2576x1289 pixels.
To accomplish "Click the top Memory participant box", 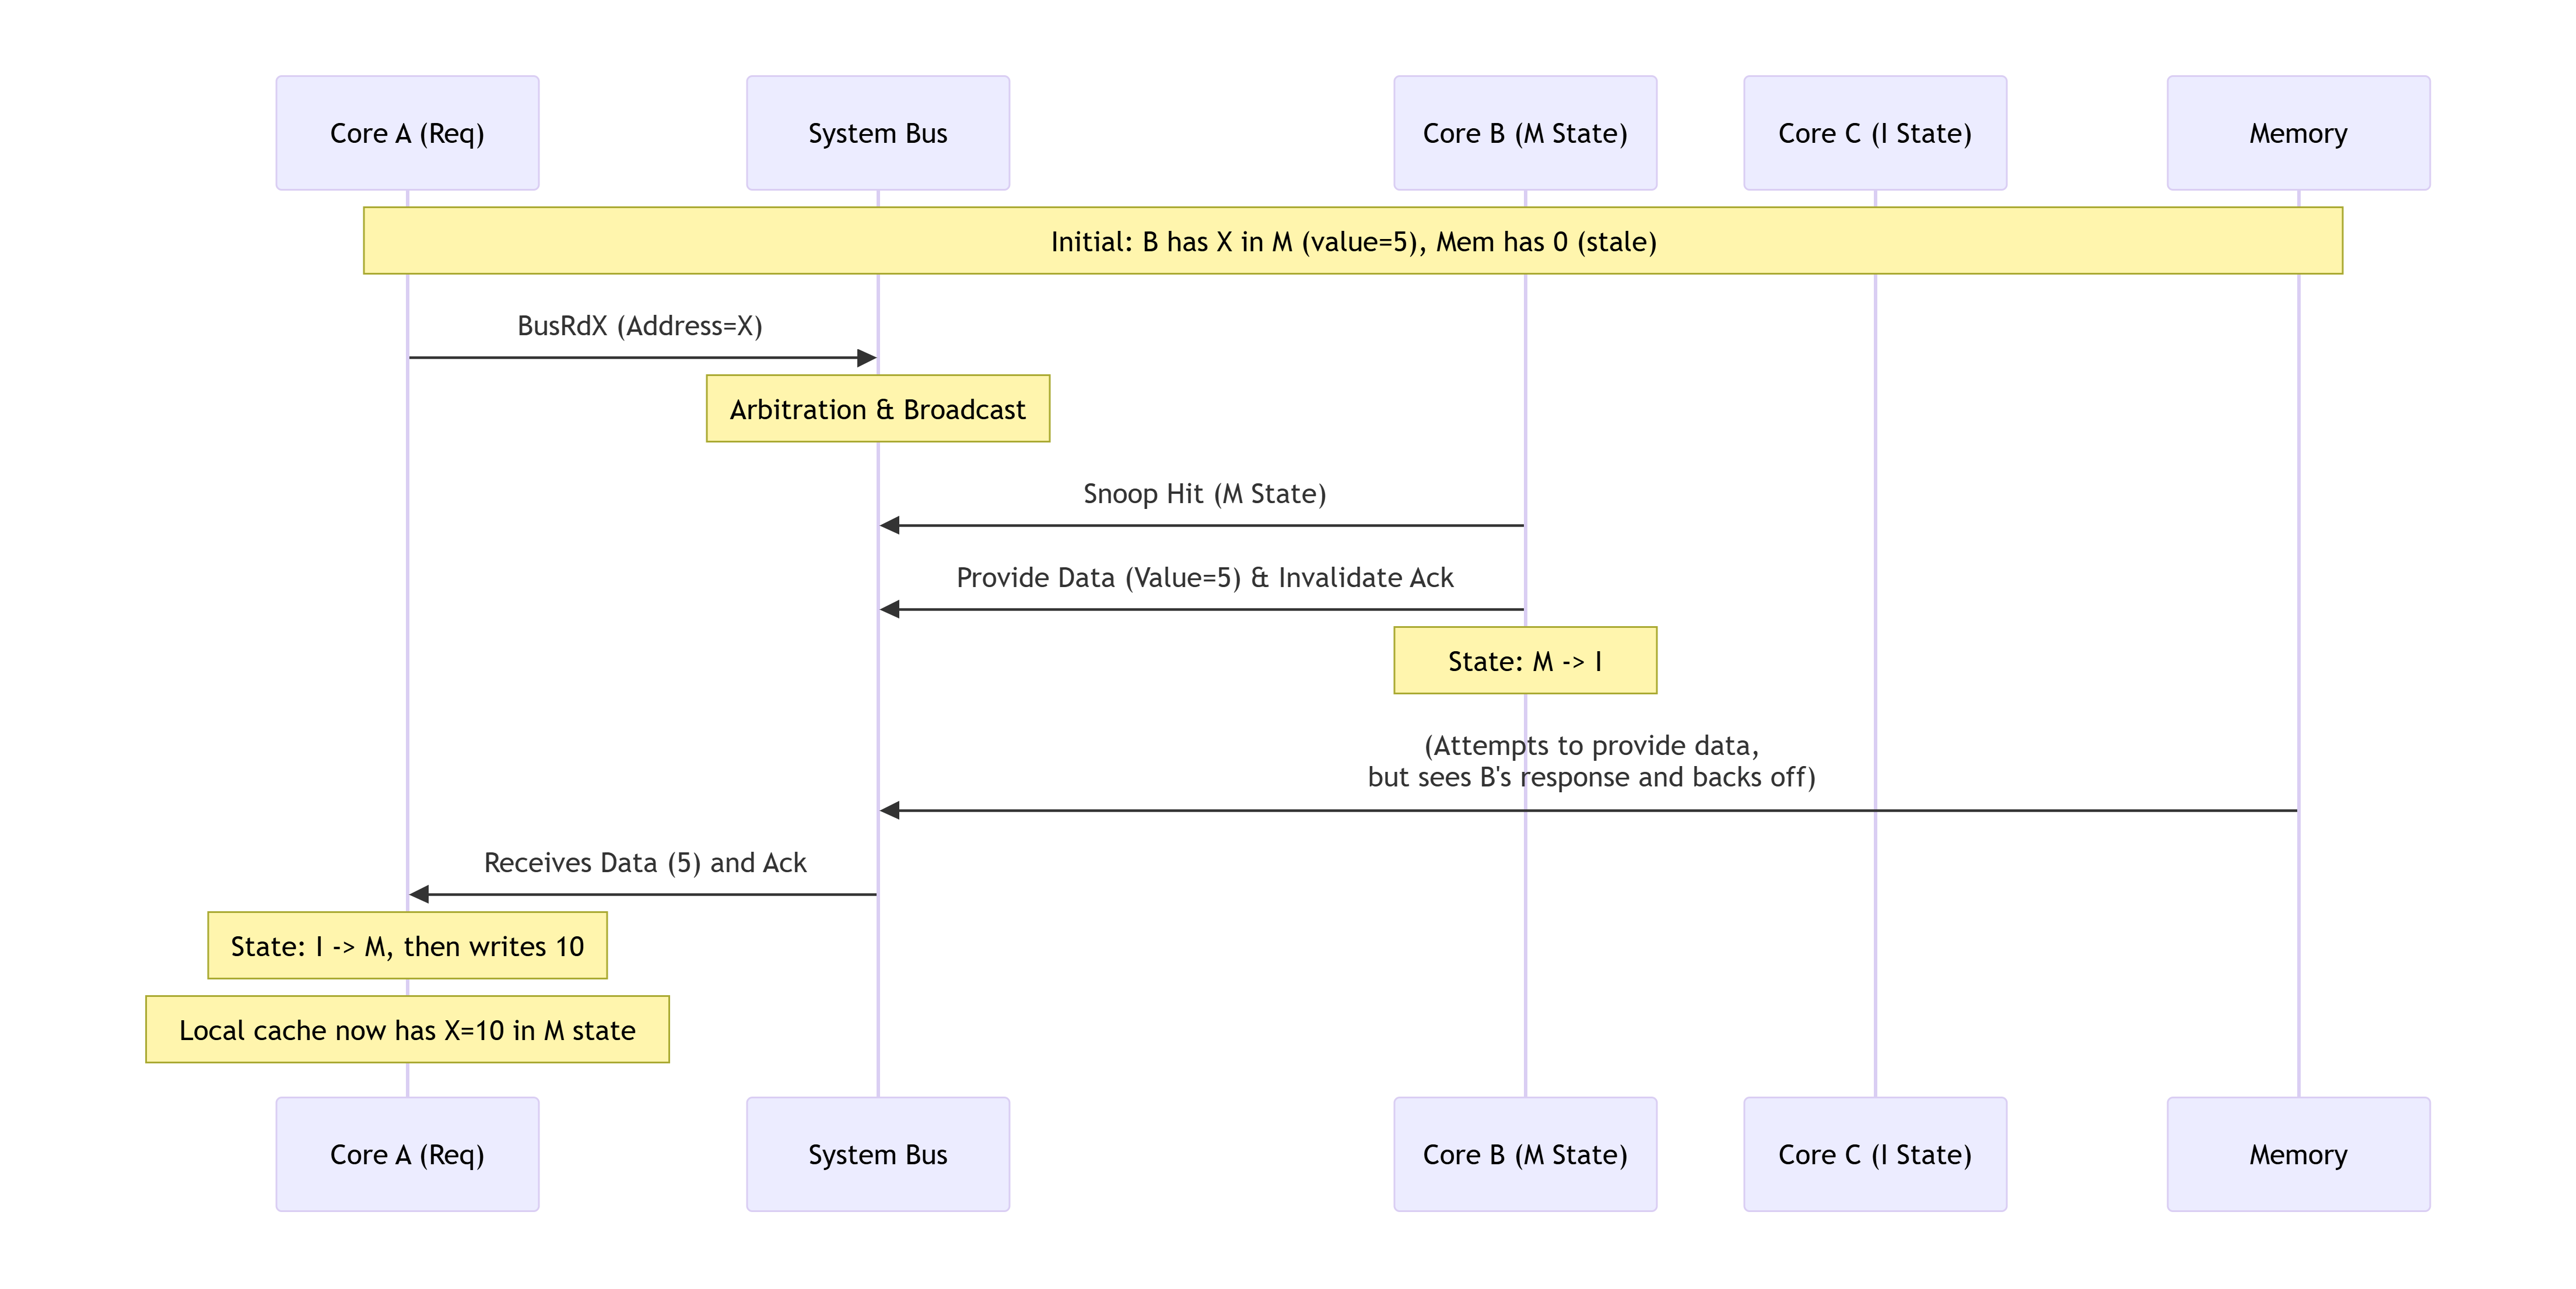I will (2297, 133).
